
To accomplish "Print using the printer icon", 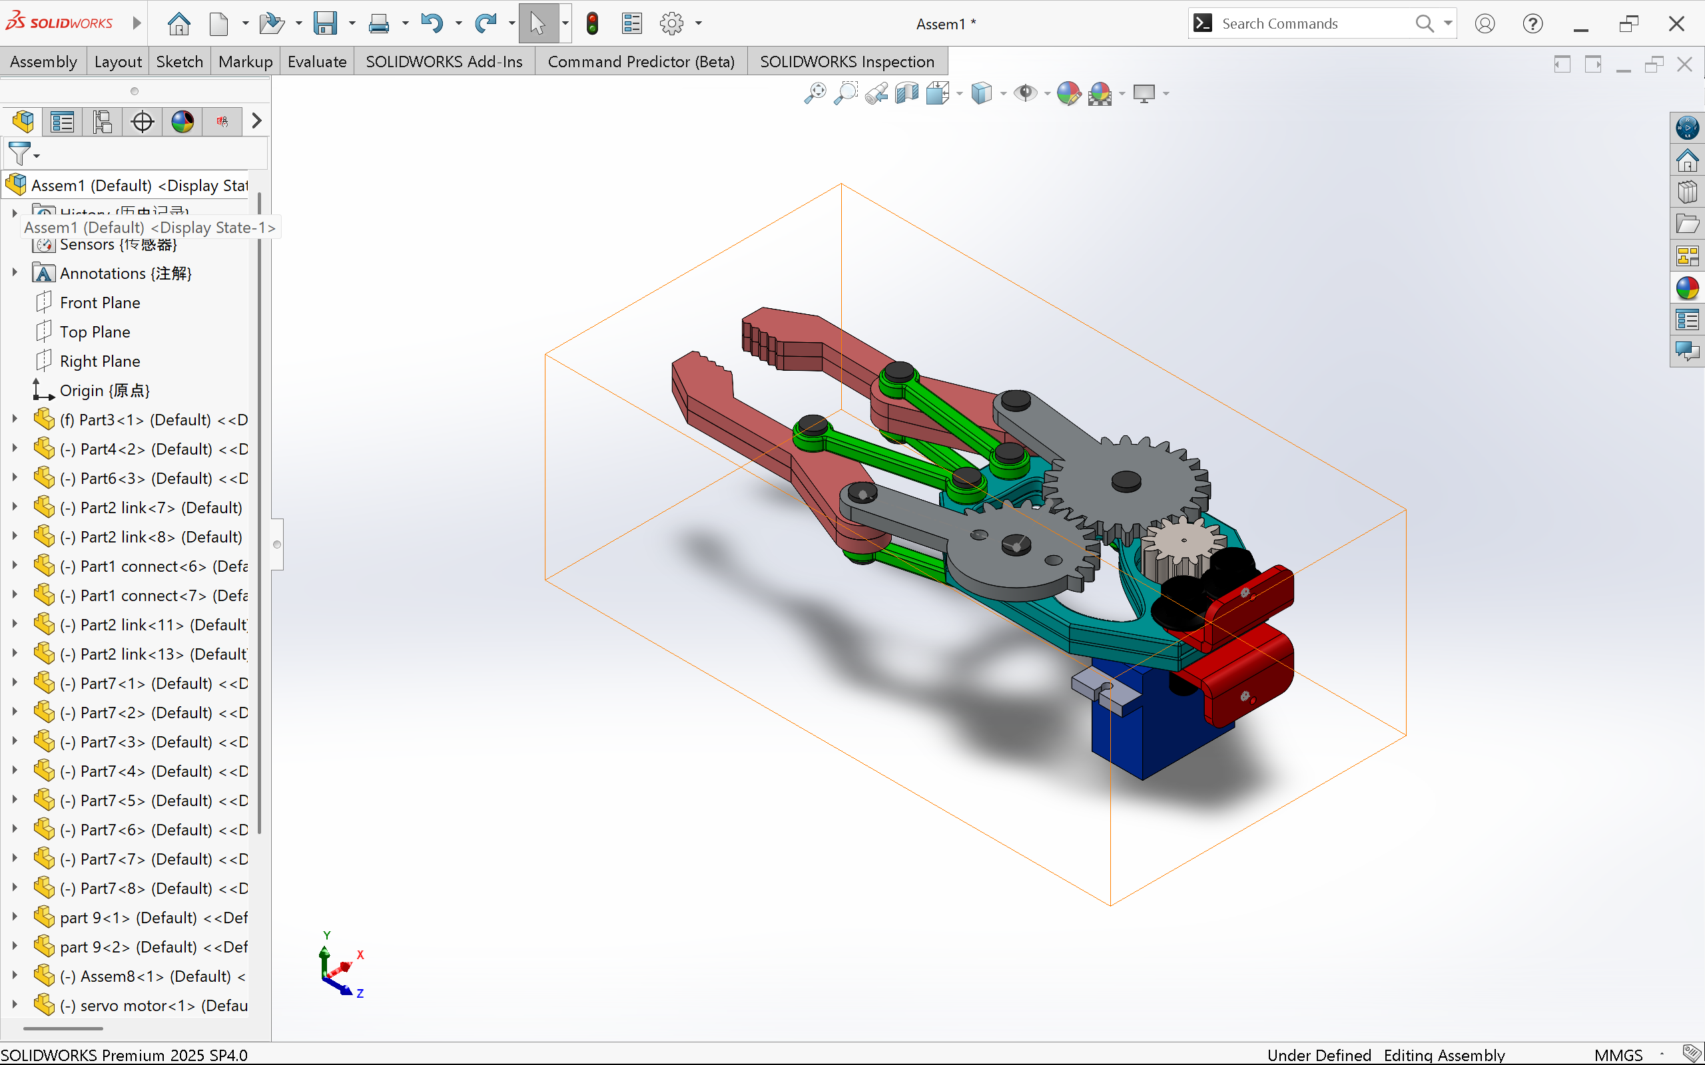I will (x=378, y=23).
